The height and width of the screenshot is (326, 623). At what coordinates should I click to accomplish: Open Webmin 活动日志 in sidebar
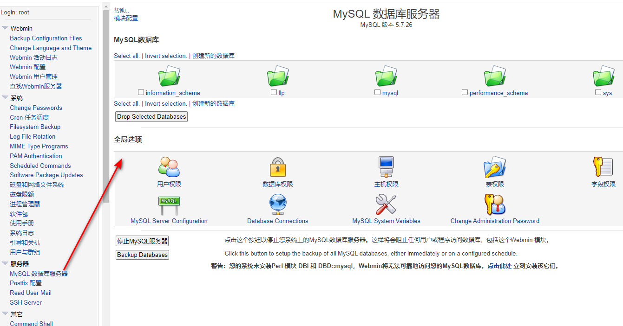[x=34, y=58]
